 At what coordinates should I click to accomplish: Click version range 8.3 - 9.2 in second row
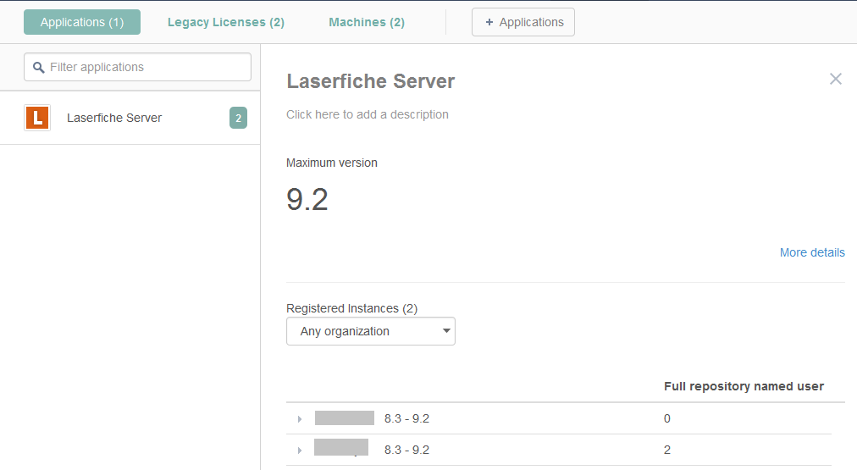tap(406, 450)
